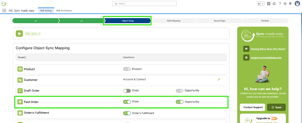Go to the second completed setup step
302x123 pixels.
(x=81, y=21)
